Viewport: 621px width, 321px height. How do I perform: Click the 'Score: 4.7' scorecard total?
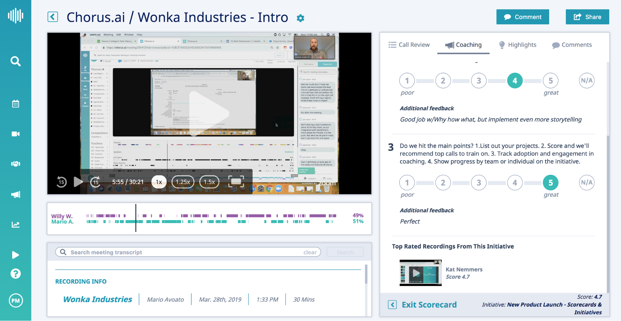(589, 297)
